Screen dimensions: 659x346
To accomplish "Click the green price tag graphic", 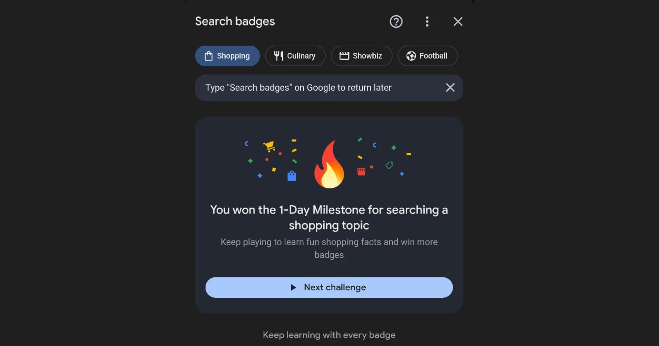I will 389,165.
